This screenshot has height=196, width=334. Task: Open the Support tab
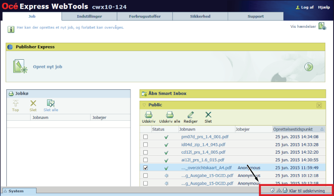(x=256, y=16)
